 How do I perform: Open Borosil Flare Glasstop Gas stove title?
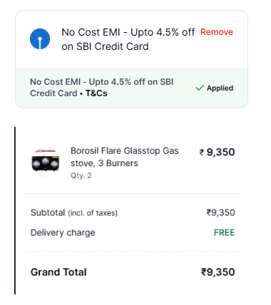124,157
